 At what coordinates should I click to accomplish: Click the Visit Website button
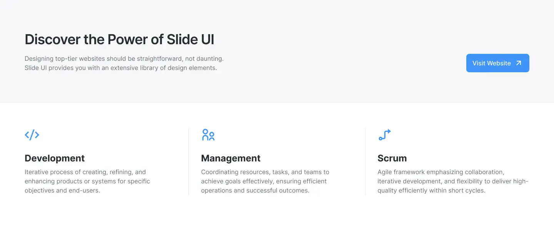(x=497, y=63)
